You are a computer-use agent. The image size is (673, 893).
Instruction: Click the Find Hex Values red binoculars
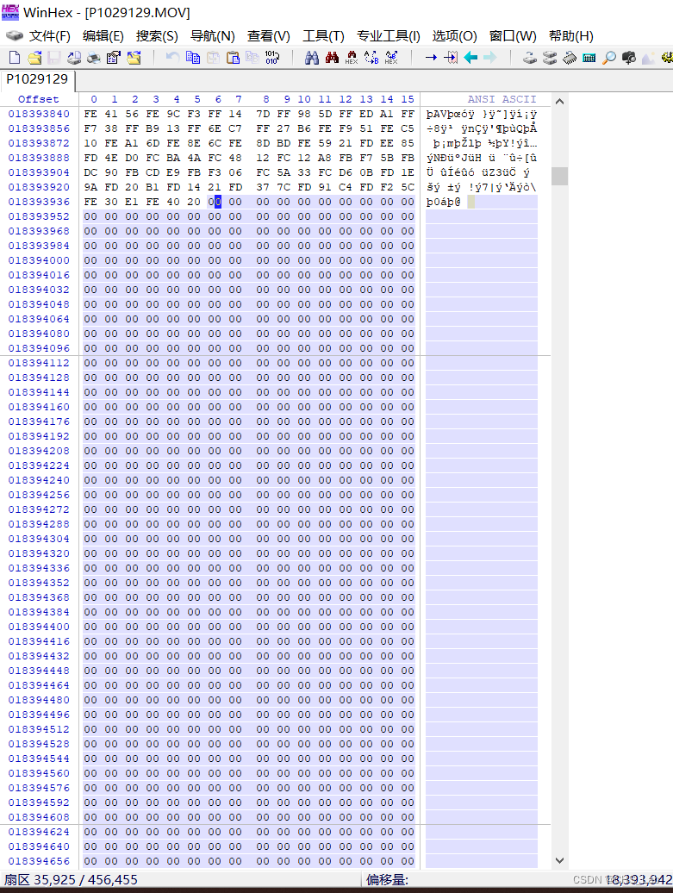[332, 58]
